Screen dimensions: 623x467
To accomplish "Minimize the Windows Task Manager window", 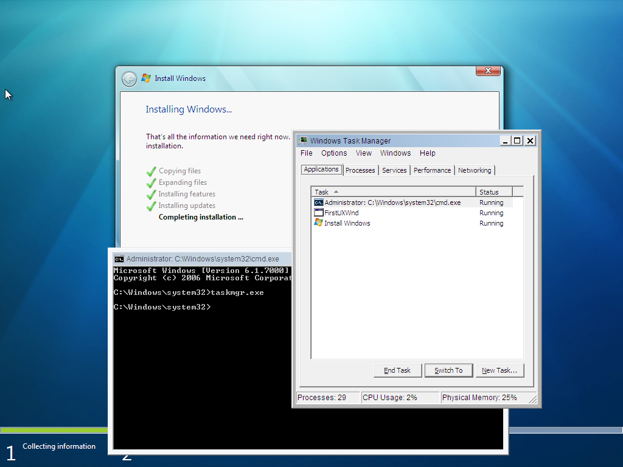I will [506, 140].
